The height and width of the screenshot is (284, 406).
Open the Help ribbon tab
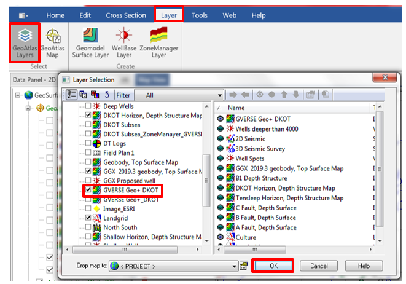pos(259,15)
